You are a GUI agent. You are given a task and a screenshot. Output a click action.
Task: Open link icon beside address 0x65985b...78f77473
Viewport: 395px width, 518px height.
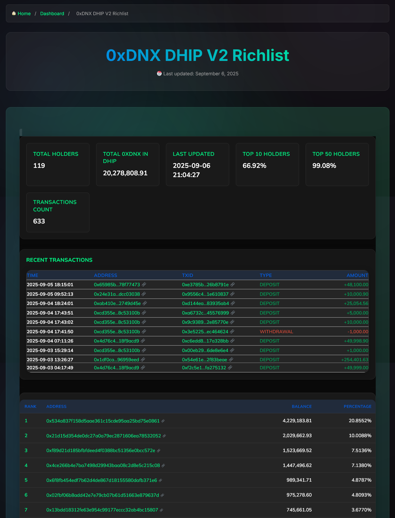144,284
